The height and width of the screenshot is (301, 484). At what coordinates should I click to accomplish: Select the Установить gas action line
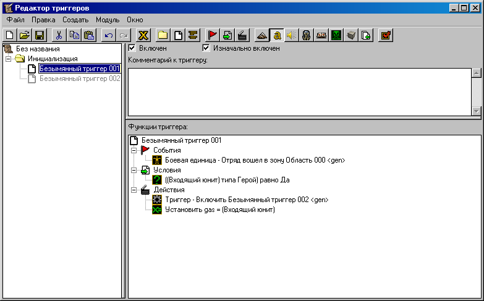click(220, 210)
